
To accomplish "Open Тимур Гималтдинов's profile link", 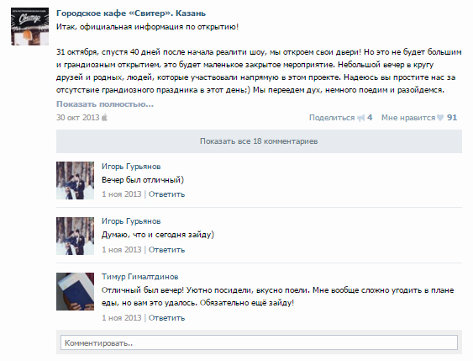I will 140,277.
